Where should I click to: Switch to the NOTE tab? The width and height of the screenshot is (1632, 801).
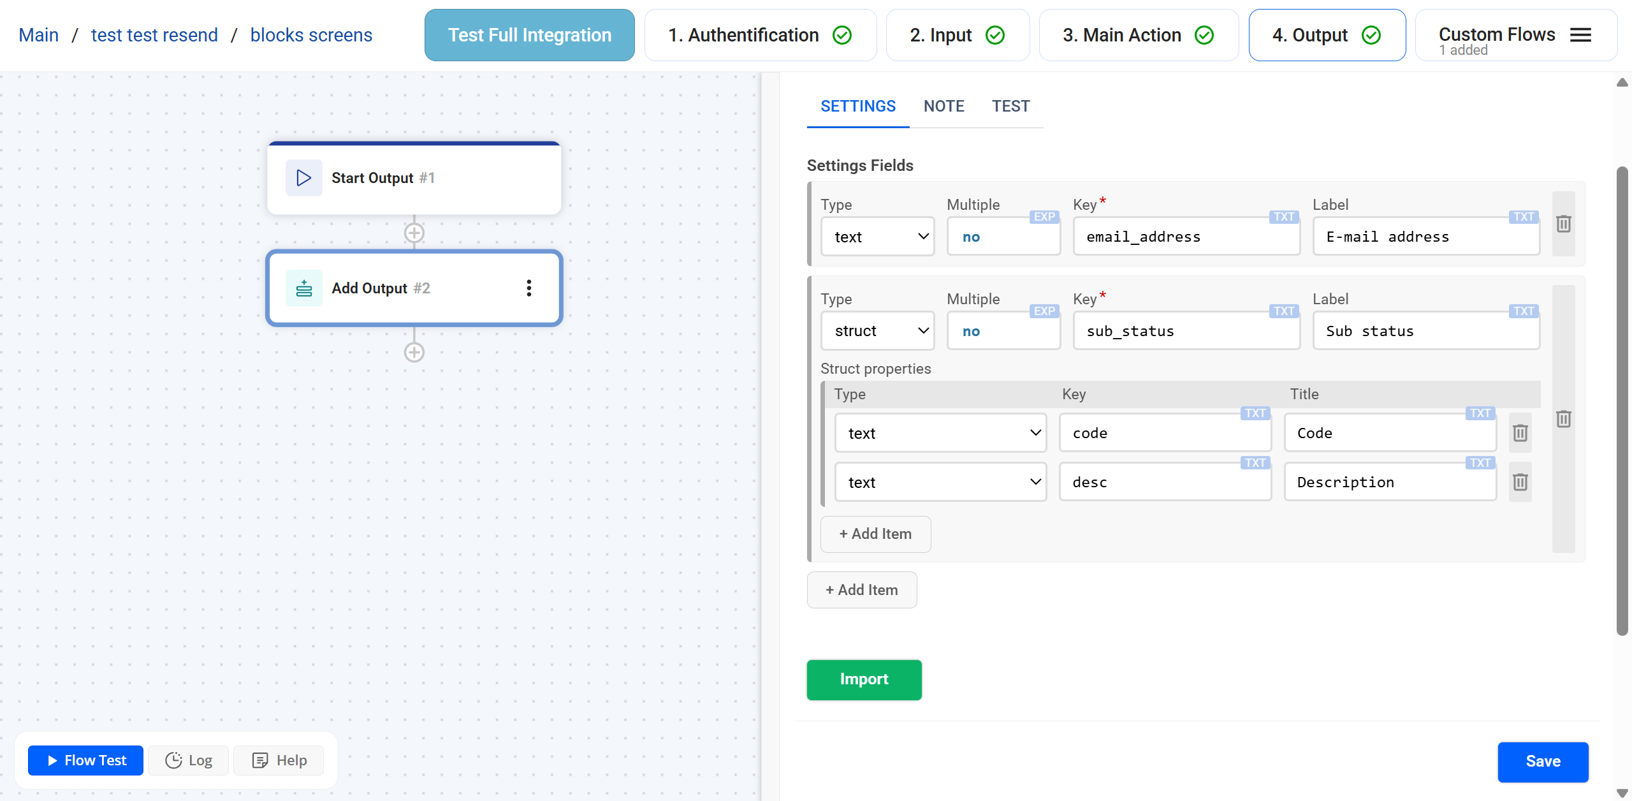coord(943,106)
